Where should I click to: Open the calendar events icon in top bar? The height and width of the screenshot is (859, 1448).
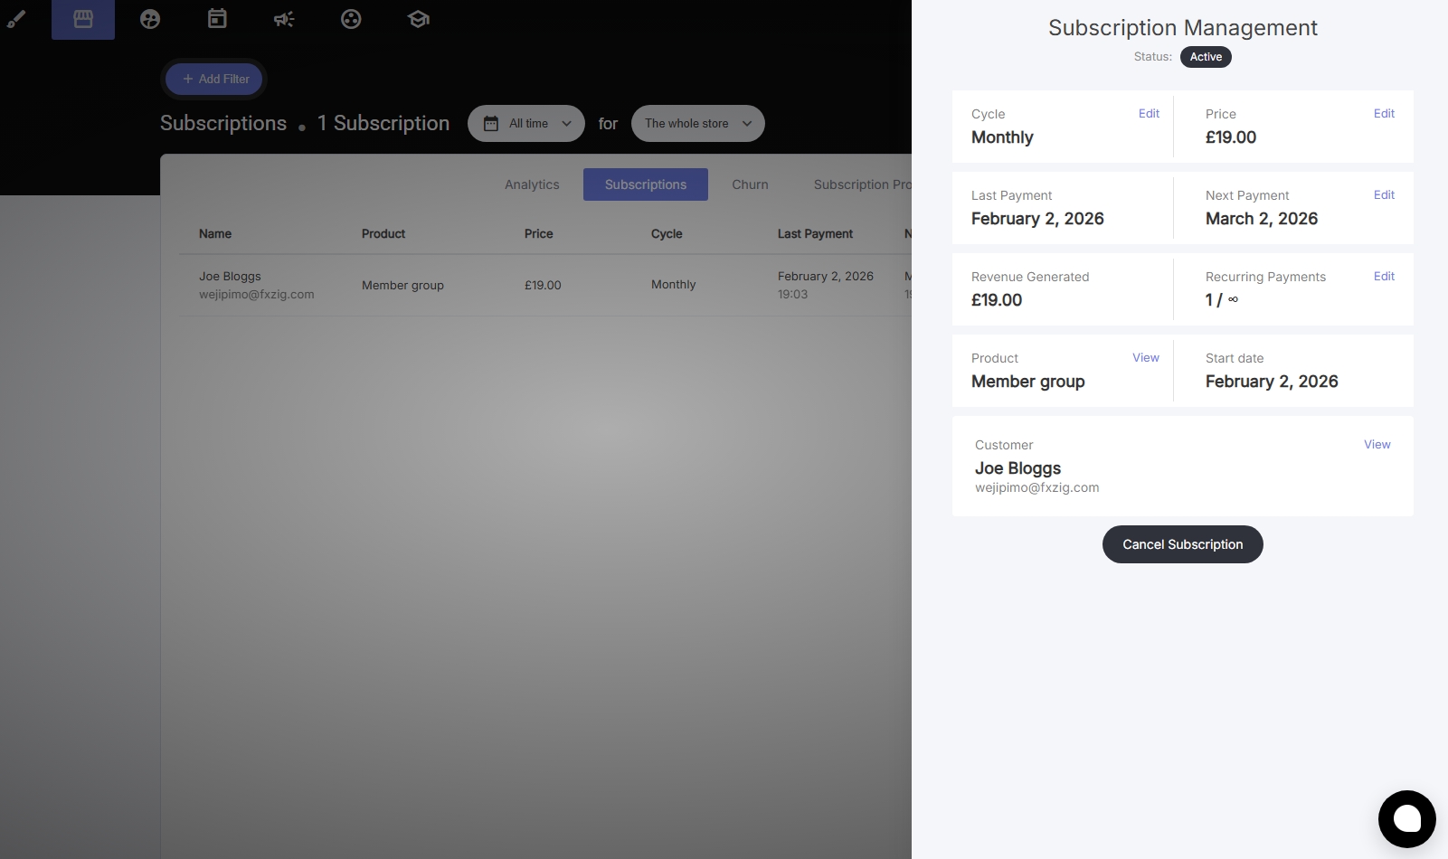(217, 19)
